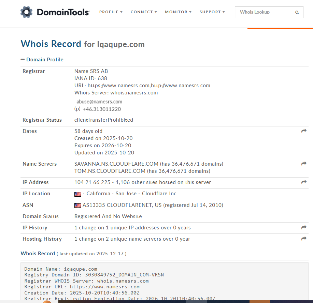Click the magnifier search icon

(297, 12)
